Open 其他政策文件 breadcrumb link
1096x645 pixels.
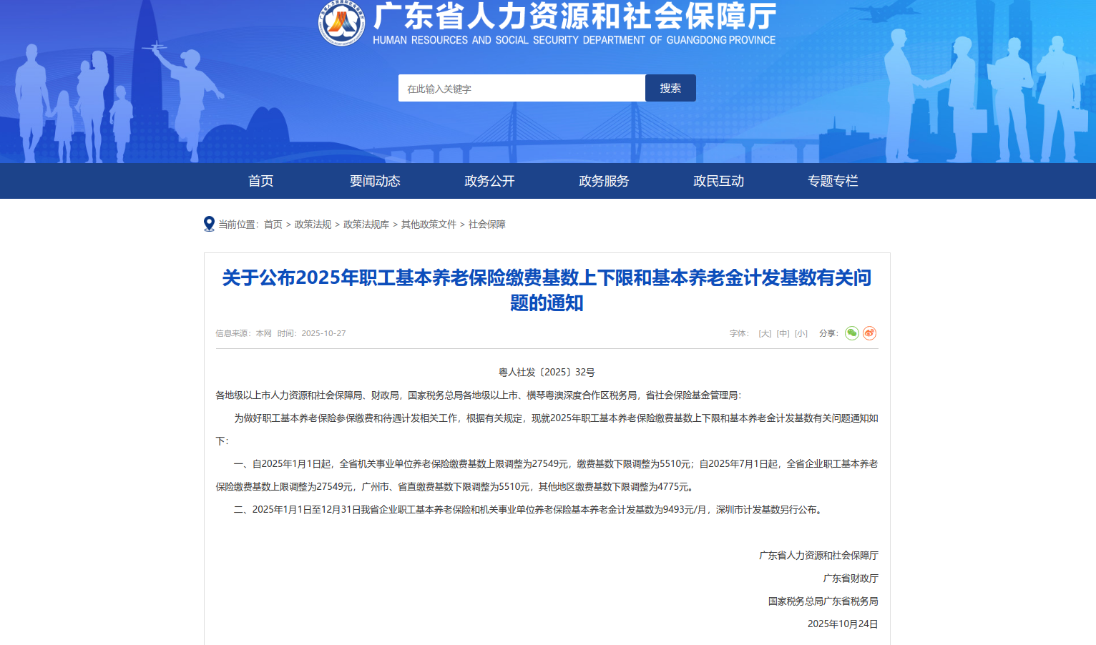429,225
